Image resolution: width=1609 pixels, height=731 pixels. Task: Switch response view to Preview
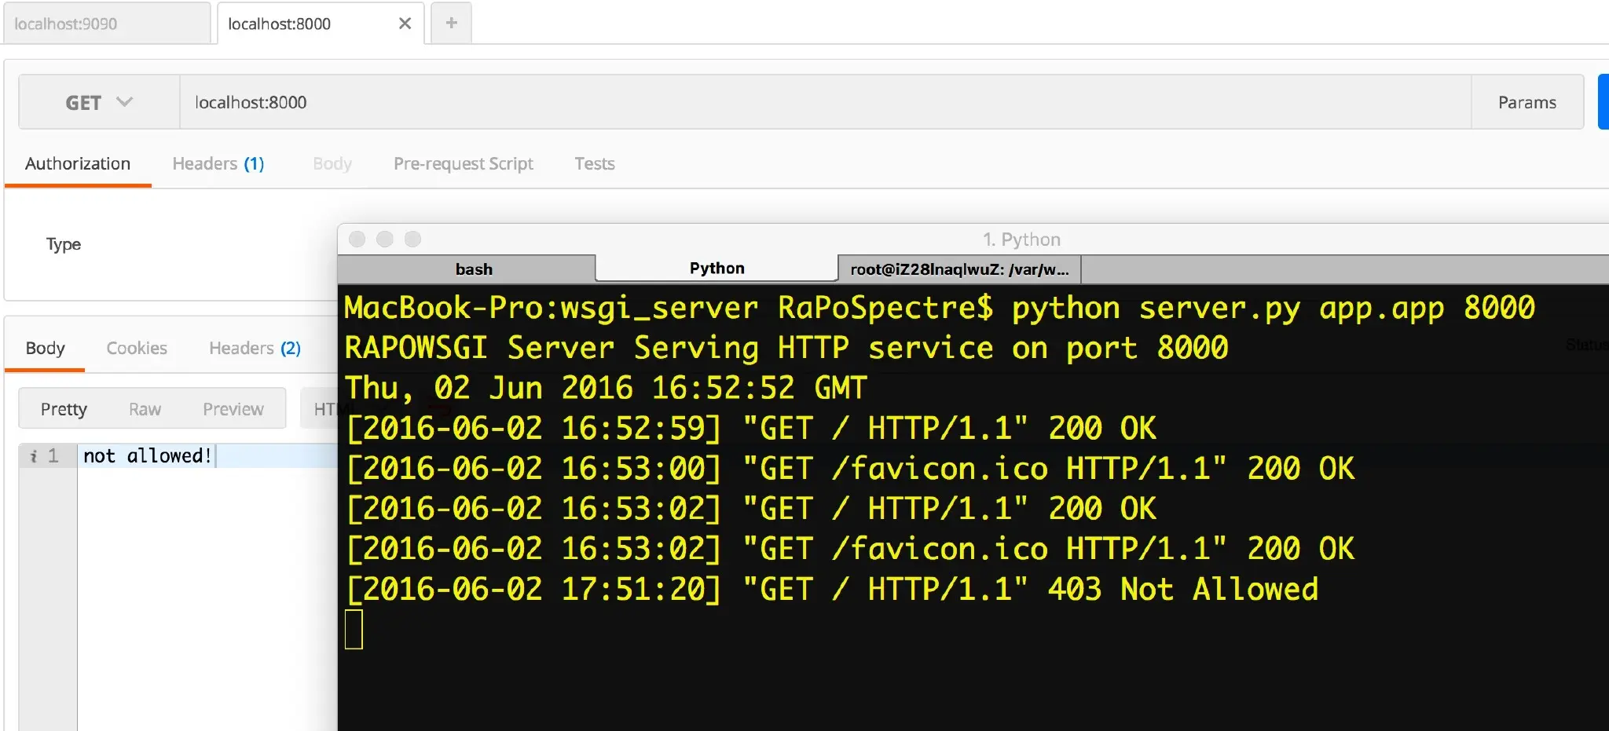click(x=233, y=409)
